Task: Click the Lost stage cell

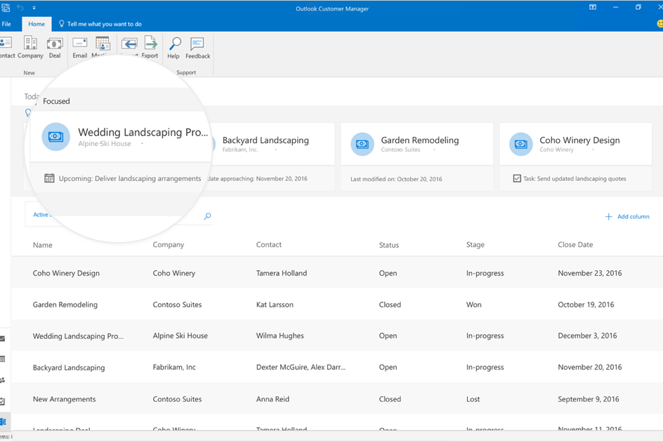Action: click(x=473, y=399)
